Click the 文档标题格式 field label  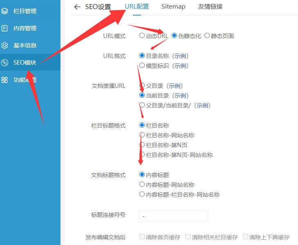point(108,175)
